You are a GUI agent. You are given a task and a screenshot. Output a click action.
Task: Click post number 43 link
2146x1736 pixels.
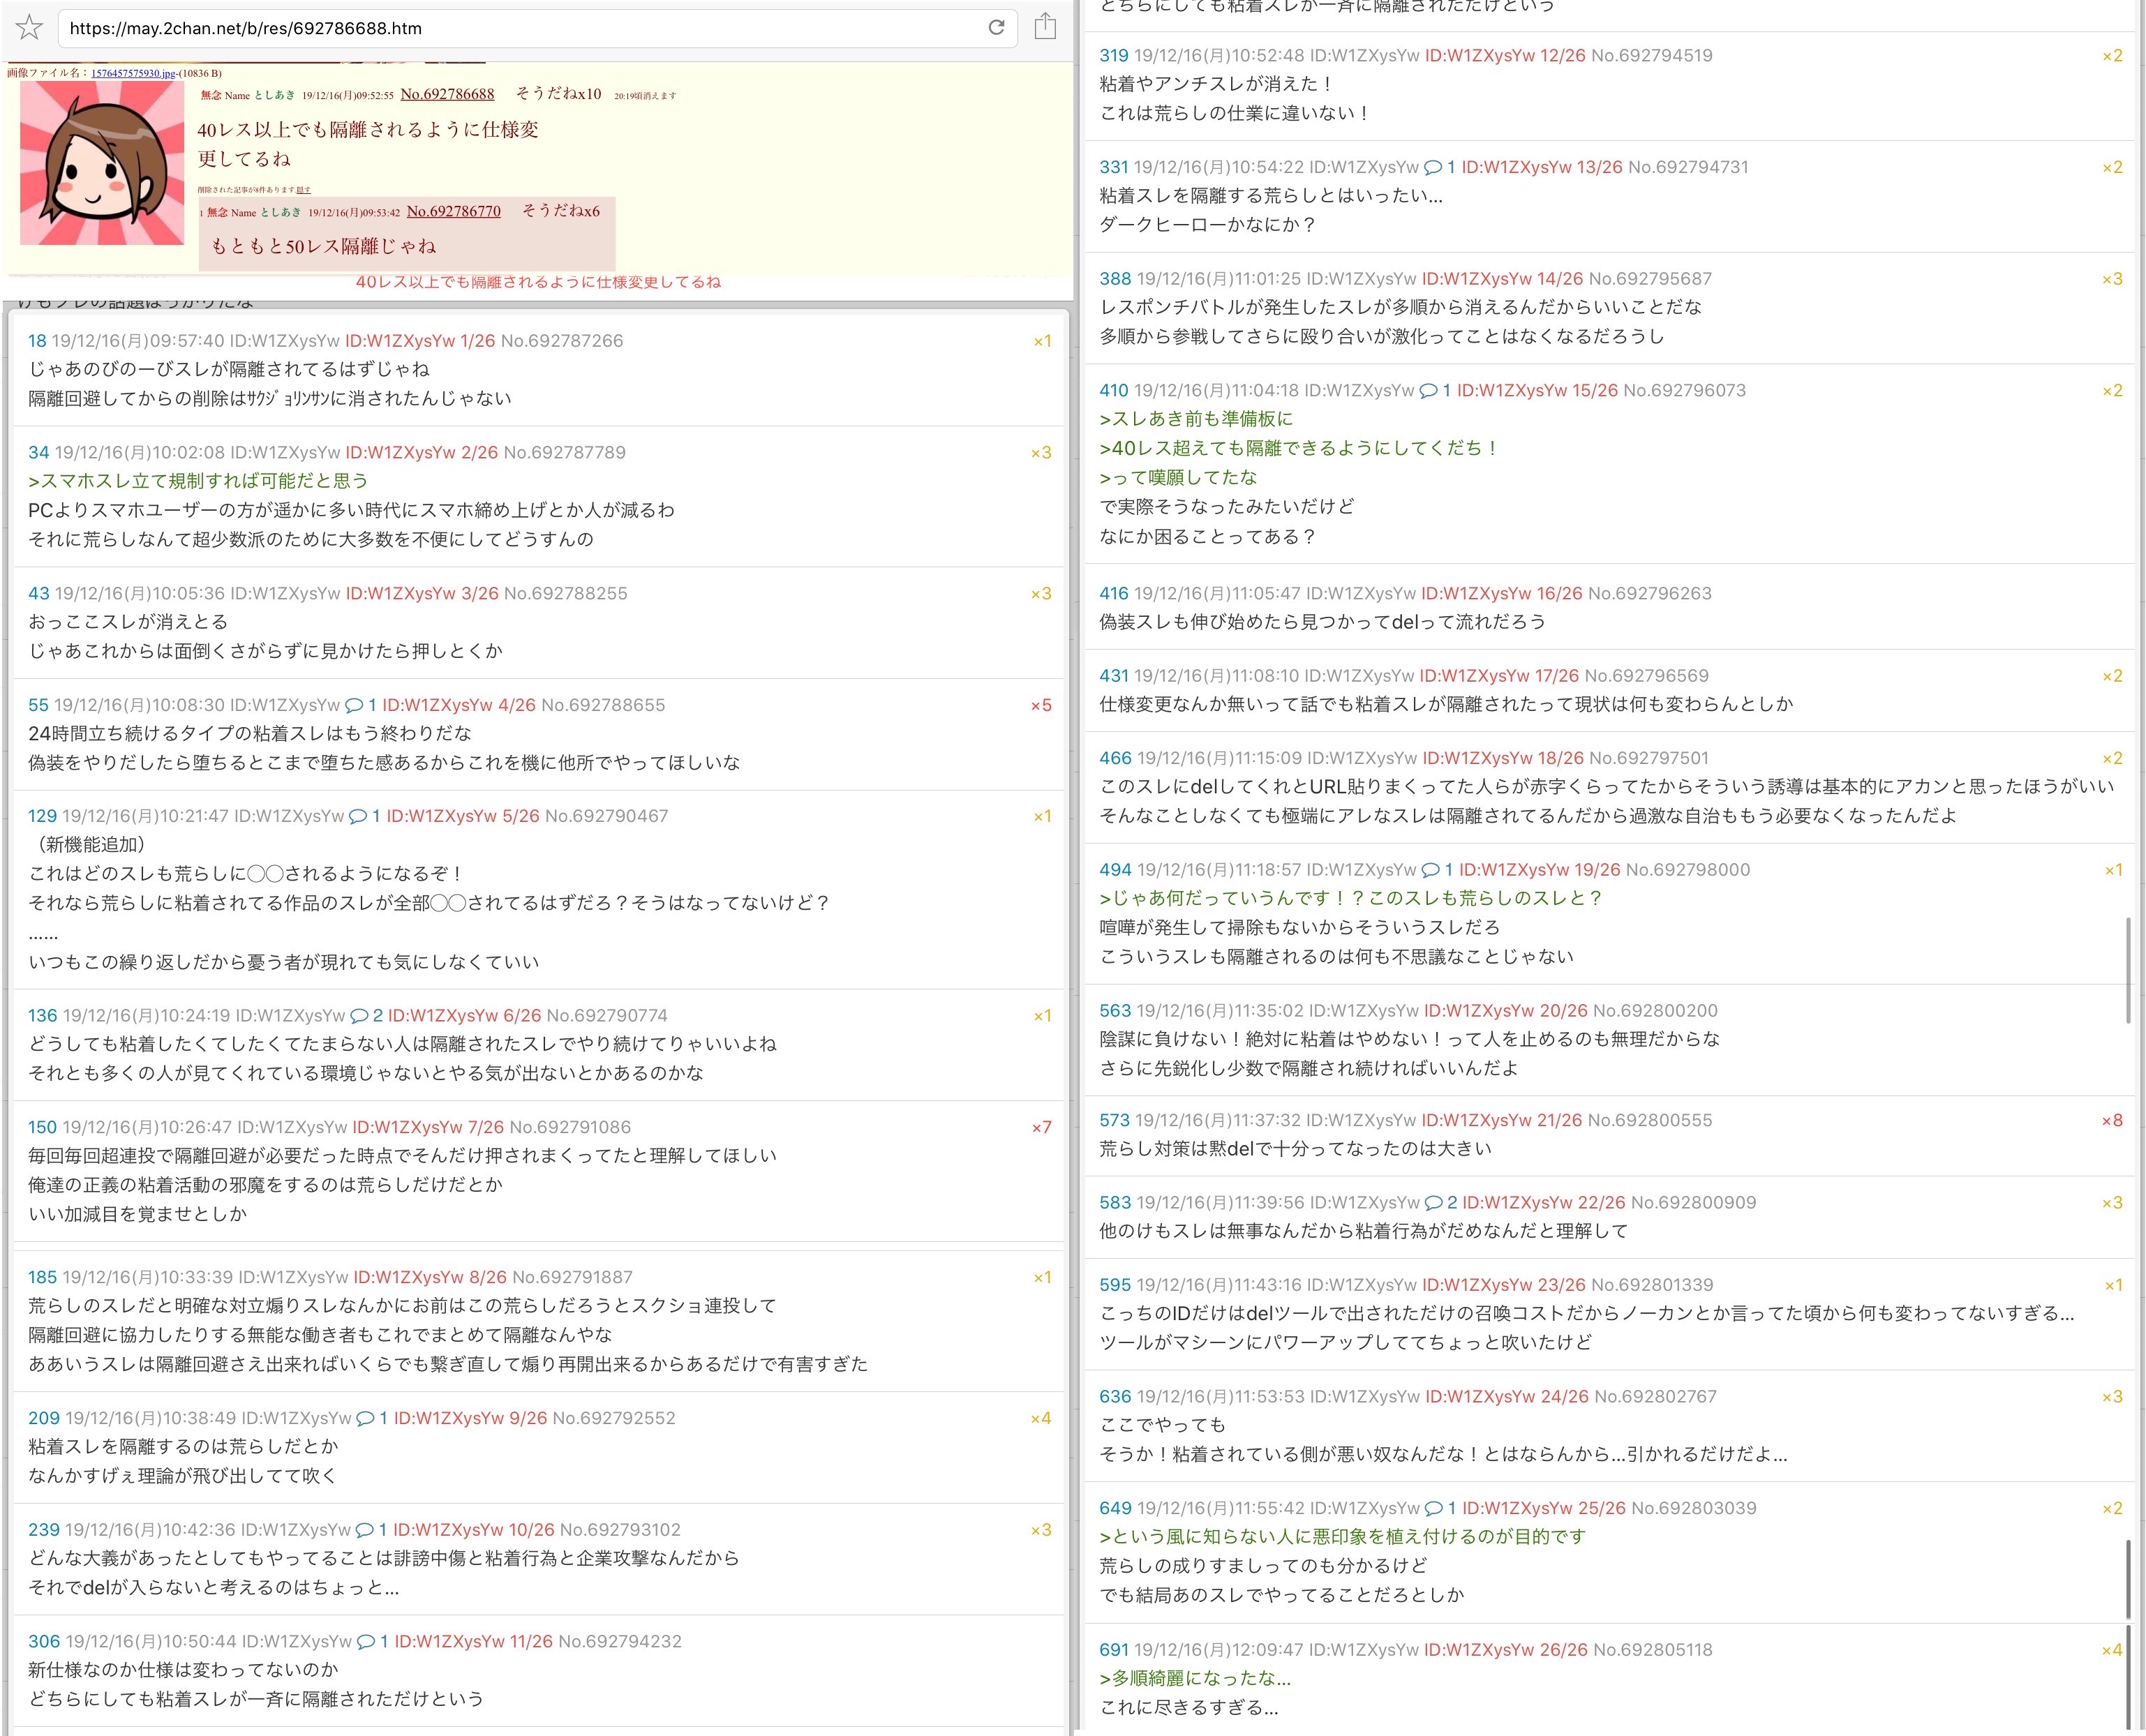(38, 593)
